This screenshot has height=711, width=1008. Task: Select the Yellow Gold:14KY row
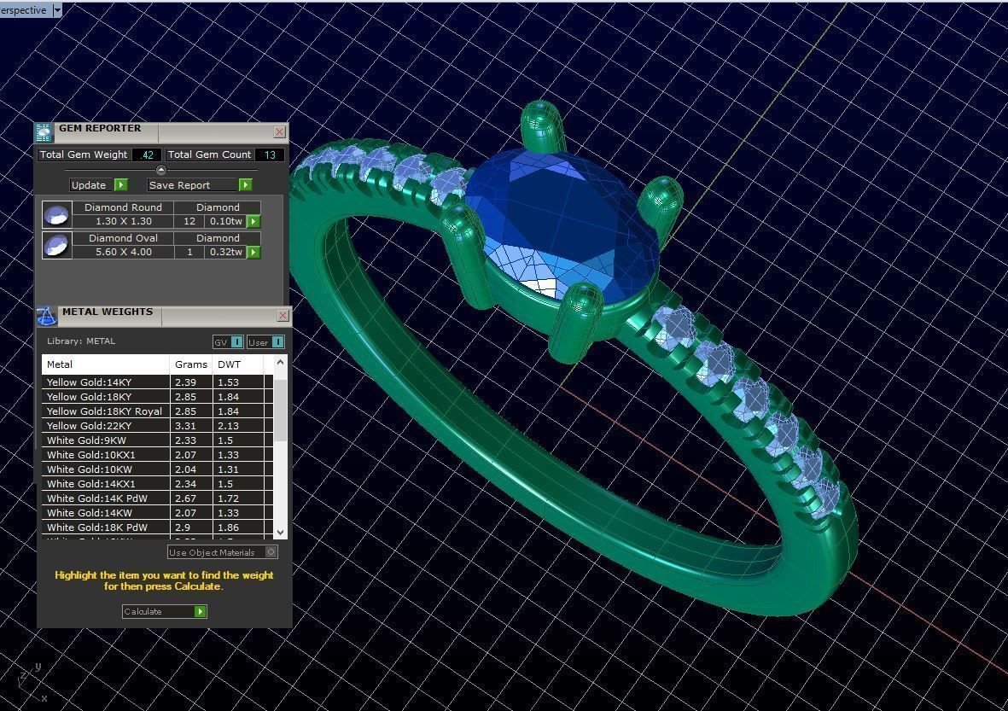click(158, 382)
